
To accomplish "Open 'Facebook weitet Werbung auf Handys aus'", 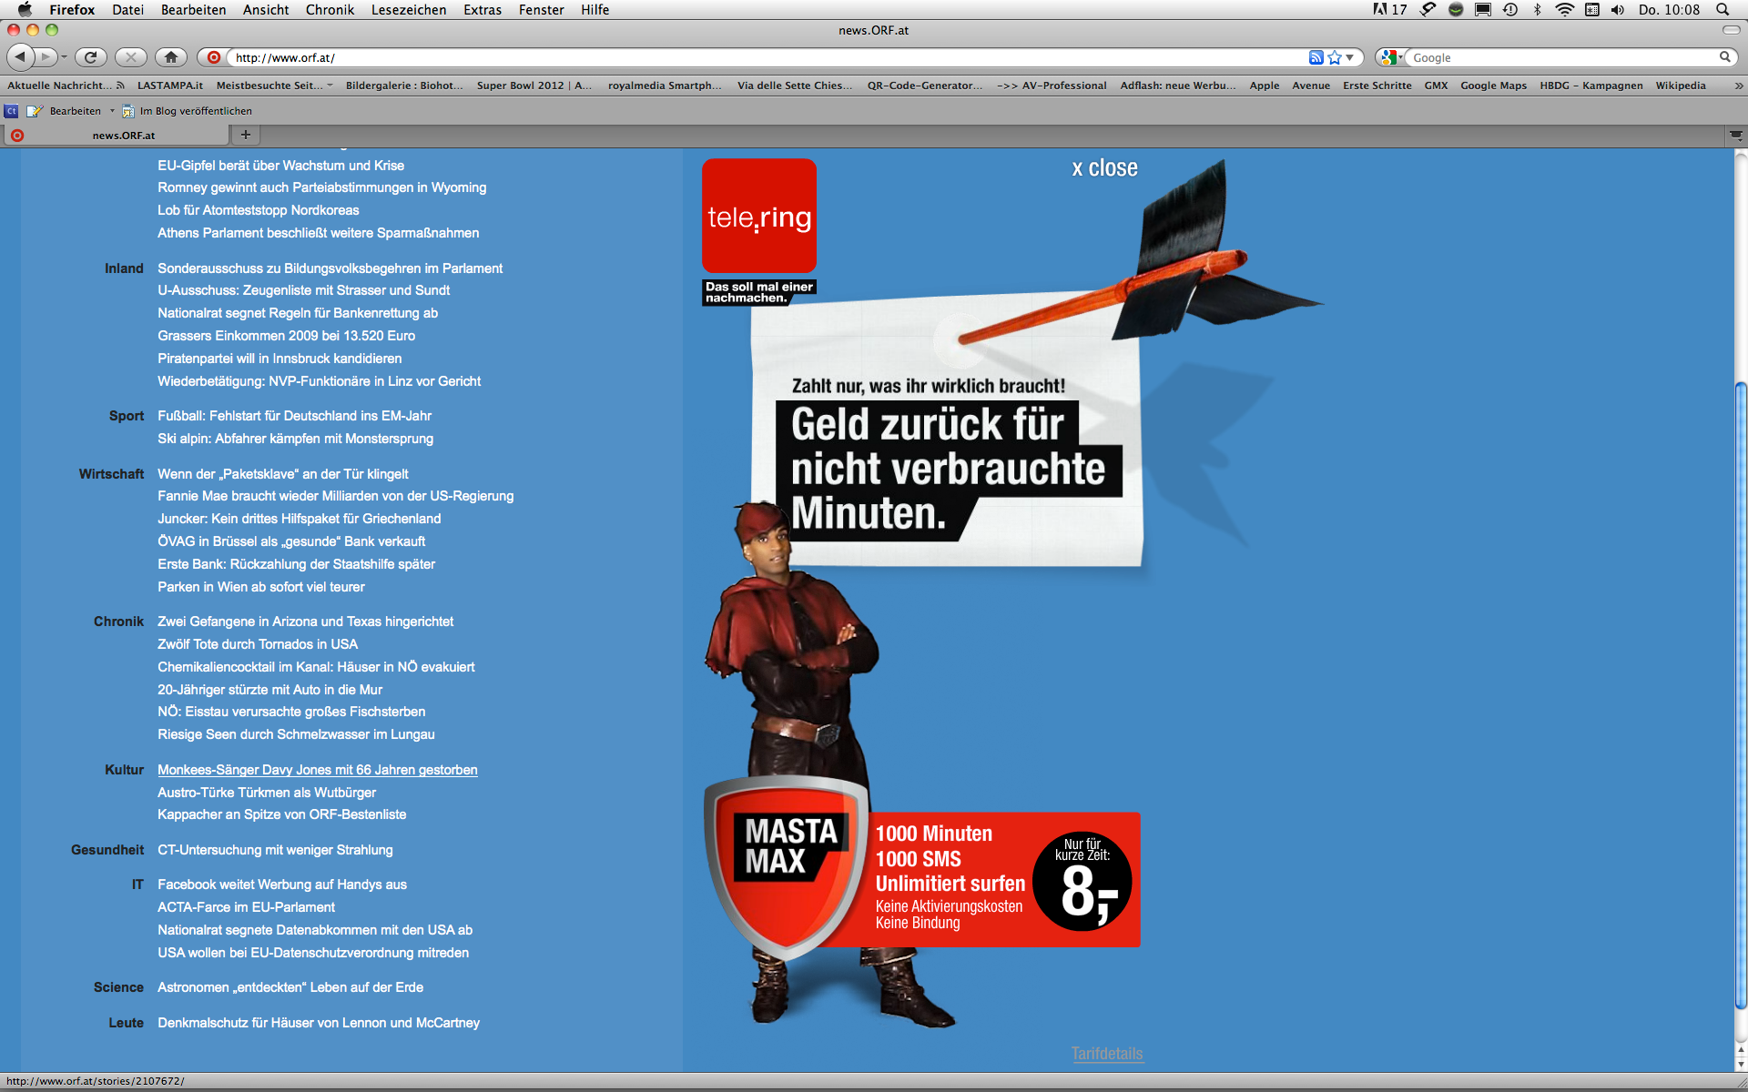I will [x=282, y=885].
